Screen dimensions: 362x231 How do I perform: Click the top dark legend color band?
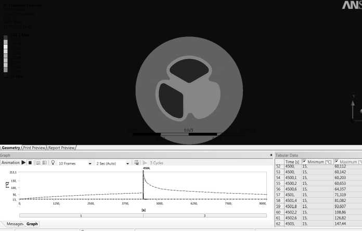pyautogui.click(x=6, y=37)
